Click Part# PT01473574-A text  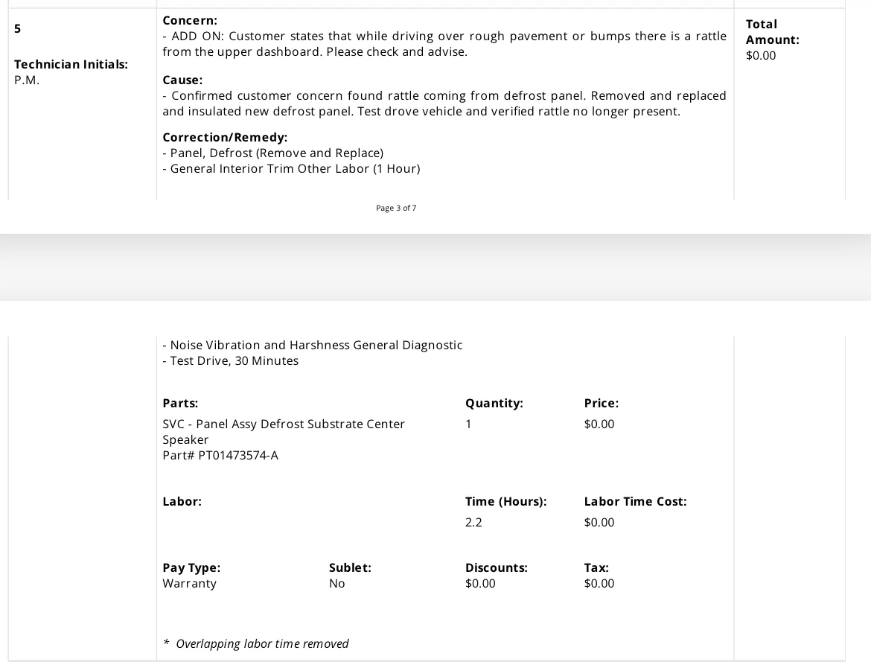click(220, 455)
